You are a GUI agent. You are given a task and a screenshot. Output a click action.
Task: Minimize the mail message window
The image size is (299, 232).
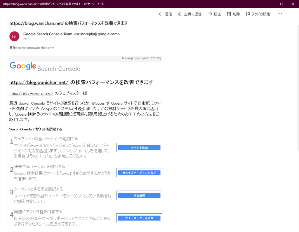click(x=270, y=4)
